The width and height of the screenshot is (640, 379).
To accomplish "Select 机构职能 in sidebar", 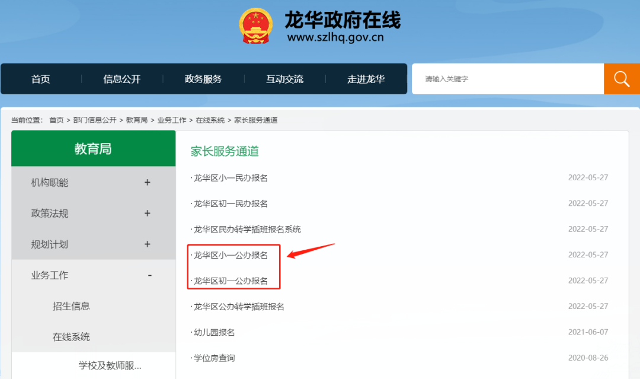I will click(x=50, y=182).
